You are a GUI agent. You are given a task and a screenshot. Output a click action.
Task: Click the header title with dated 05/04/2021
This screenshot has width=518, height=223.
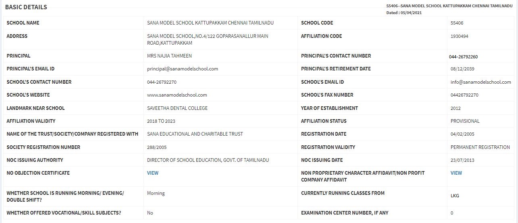(449, 9)
